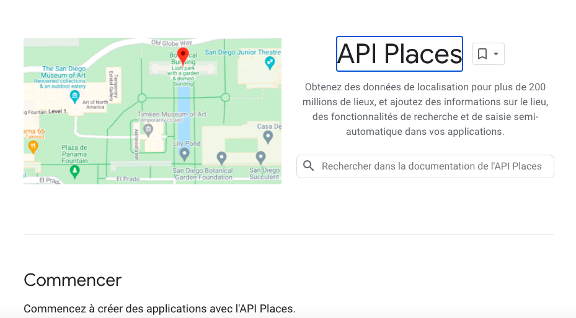Viewport: 576px width, 318px height.
Task: Click the orange restaurant takeout marker
Action: click(x=33, y=147)
